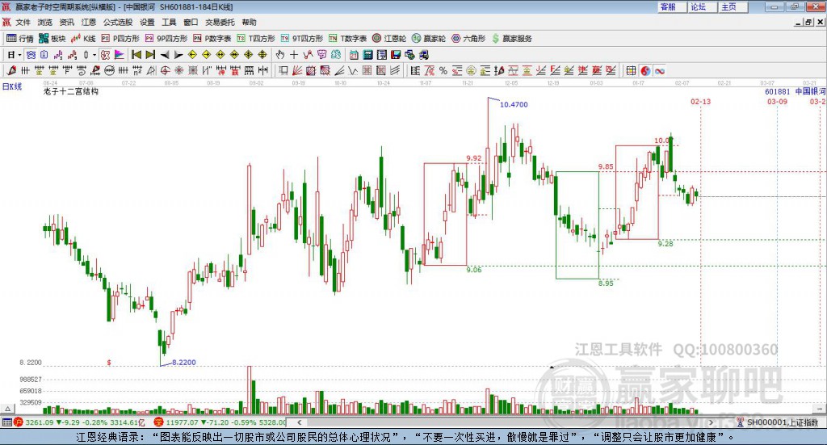Viewport: 827px width, 445px height.
Task: Select the Gann fan lines tool
Action: point(297,70)
